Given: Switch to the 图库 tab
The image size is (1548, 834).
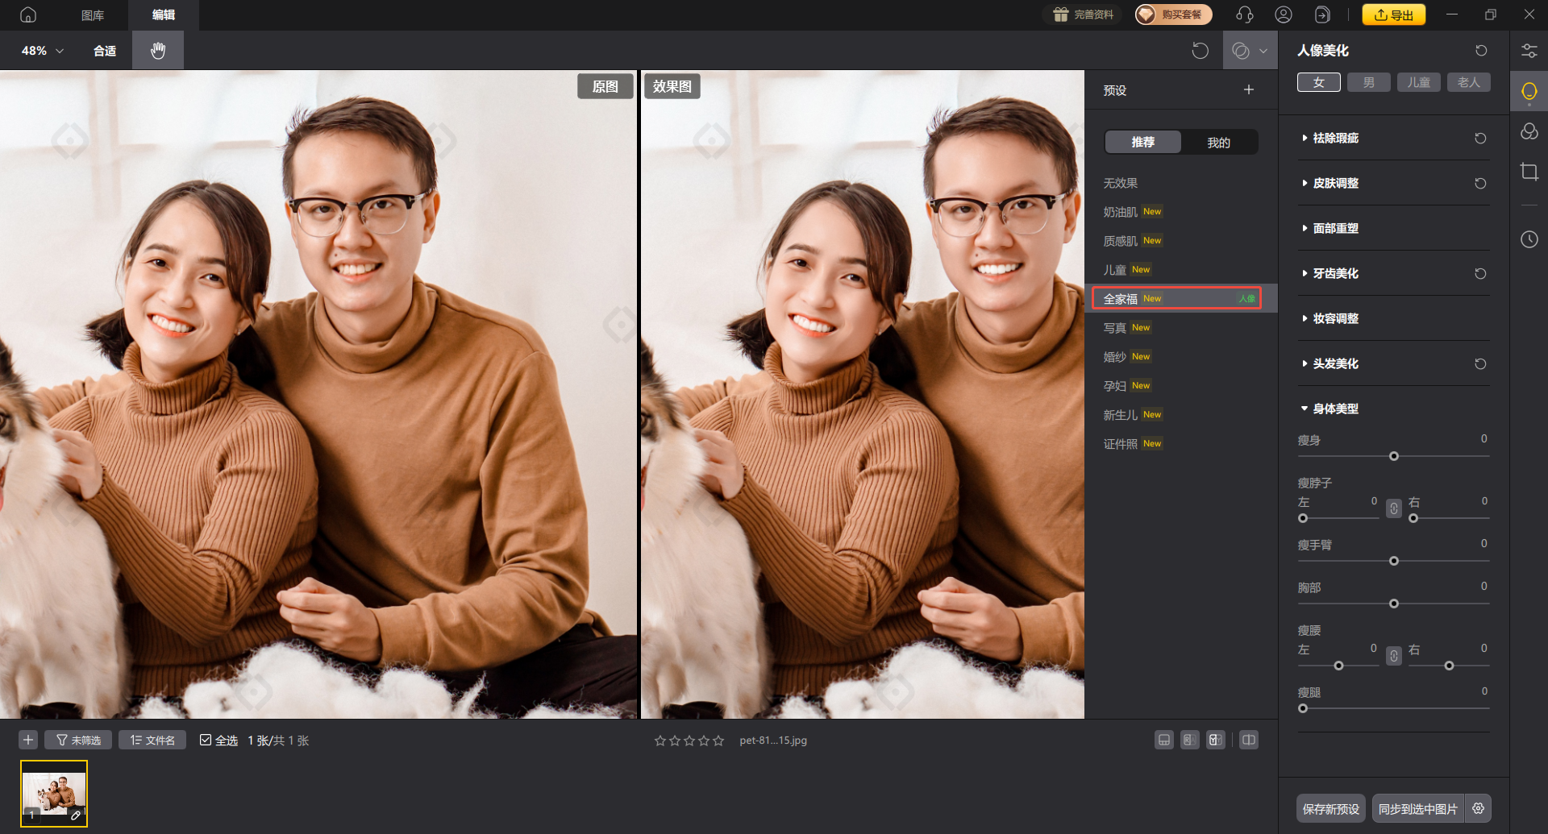Looking at the screenshot, I should click(93, 15).
